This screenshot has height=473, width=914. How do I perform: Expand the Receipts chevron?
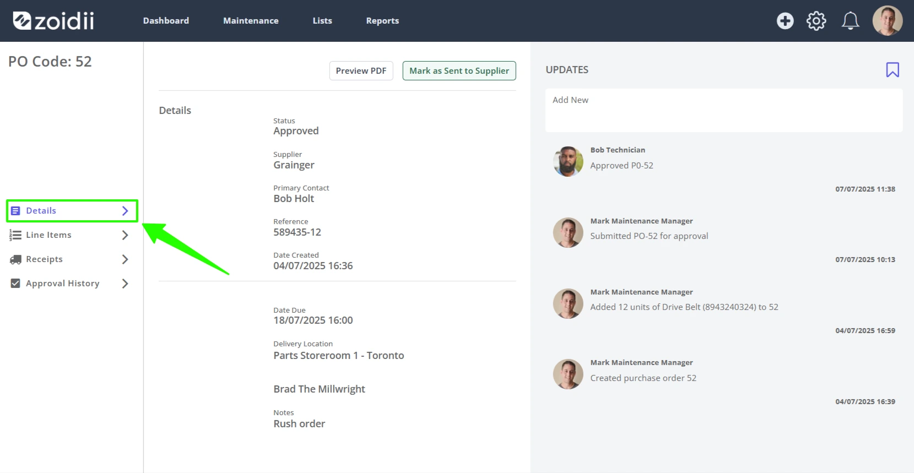pos(125,259)
